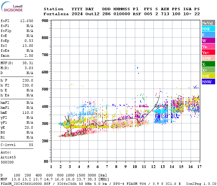Image resolution: width=217 pixels, height=186 pixels.
Task: Click the M(D) value 3.03
Action: [29, 68]
